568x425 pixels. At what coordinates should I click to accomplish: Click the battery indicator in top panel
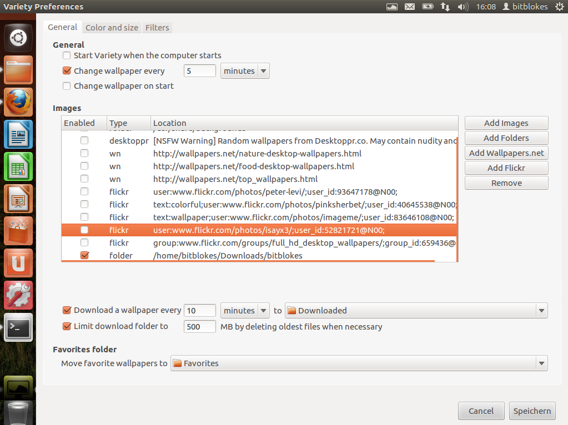(x=428, y=7)
